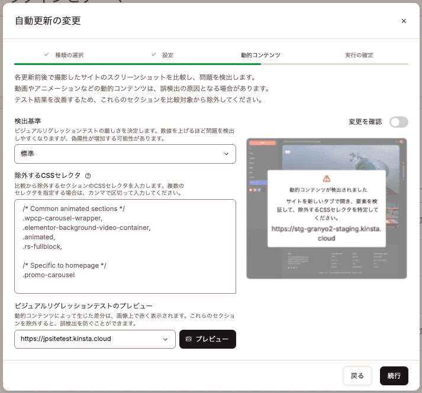Image resolution: width=422 pixels, height=393 pixels.
Task: Go to the 種類の選択 step
Action: (x=69, y=55)
